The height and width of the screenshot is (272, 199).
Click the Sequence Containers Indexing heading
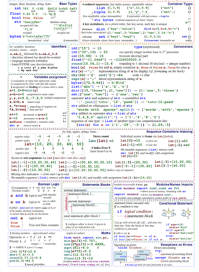169,132
